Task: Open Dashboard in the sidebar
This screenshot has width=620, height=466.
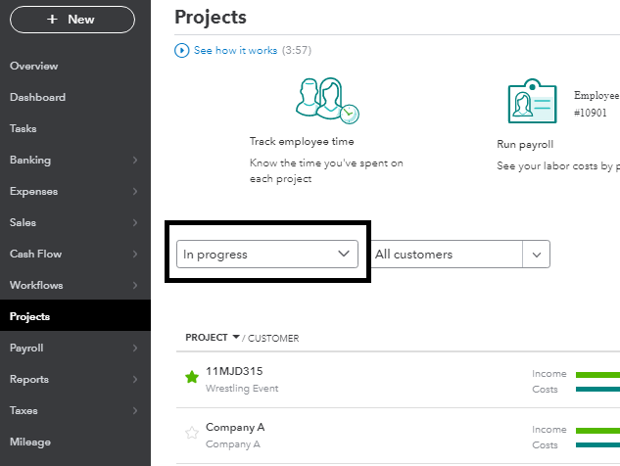Action: click(x=37, y=97)
